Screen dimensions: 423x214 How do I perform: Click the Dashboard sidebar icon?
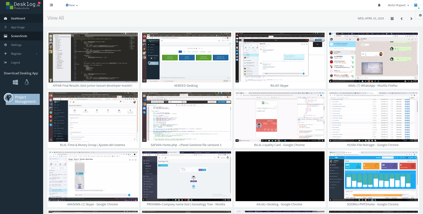(6, 18)
